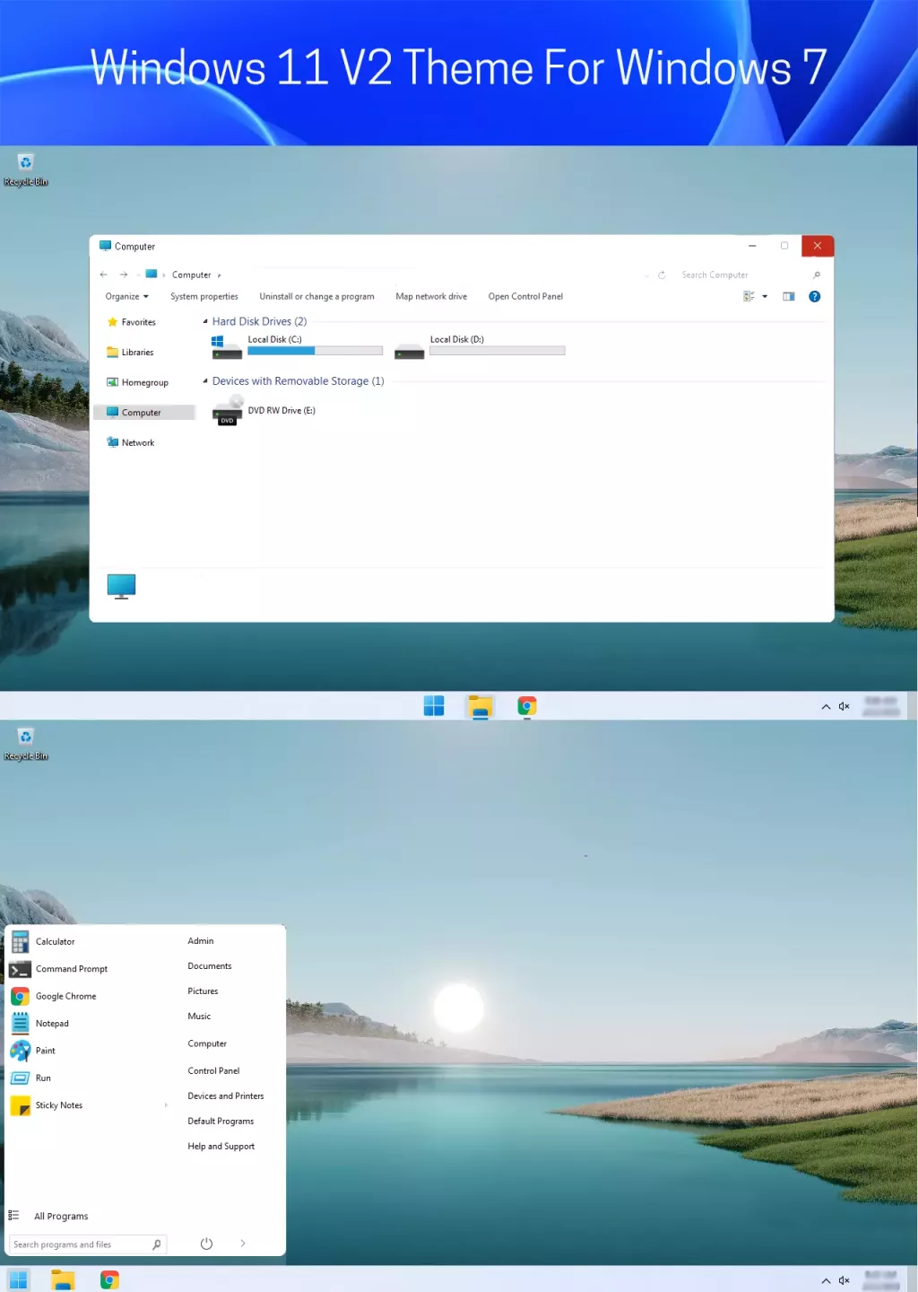Image resolution: width=918 pixels, height=1292 pixels.
Task: Open File Explorer on lower taskbar
Action: click(x=63, y=1279)
